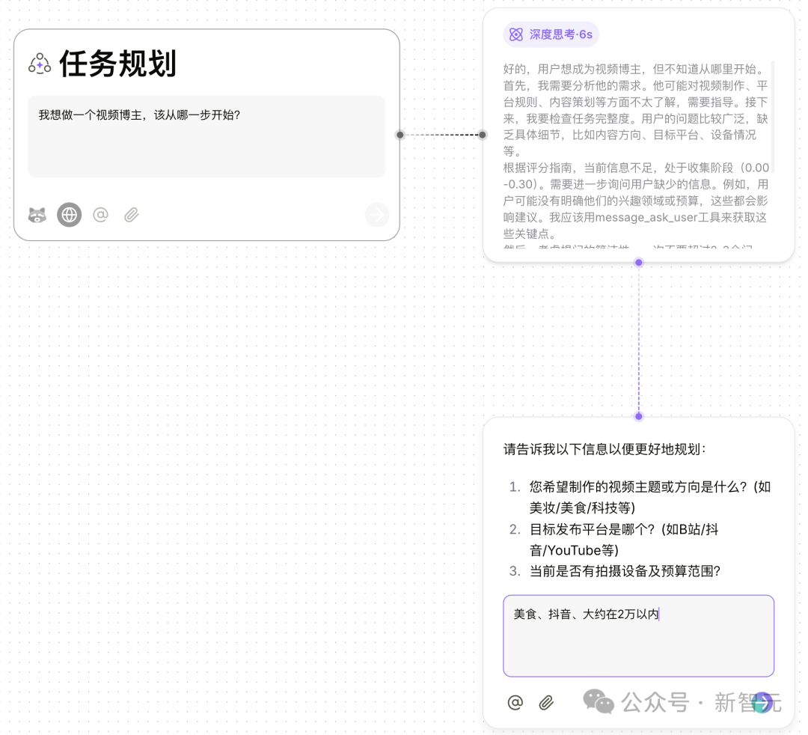Click the task planning header icon
This screenshot has height=735, width=808.
click(38, 64)
